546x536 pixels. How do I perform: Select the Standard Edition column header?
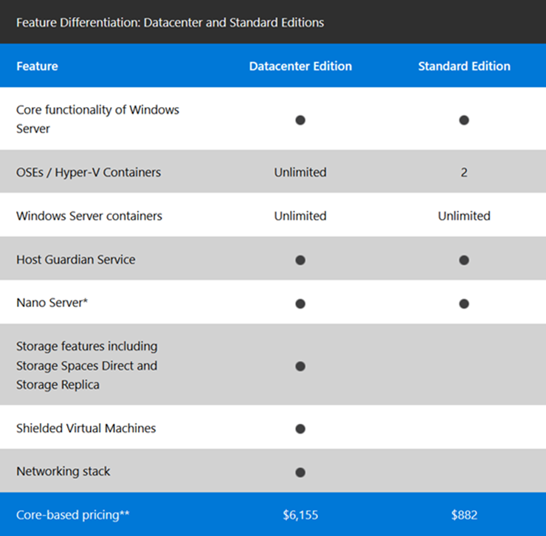[x=464, y=66]
